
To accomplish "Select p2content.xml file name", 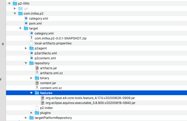I will tap(45, 58).
